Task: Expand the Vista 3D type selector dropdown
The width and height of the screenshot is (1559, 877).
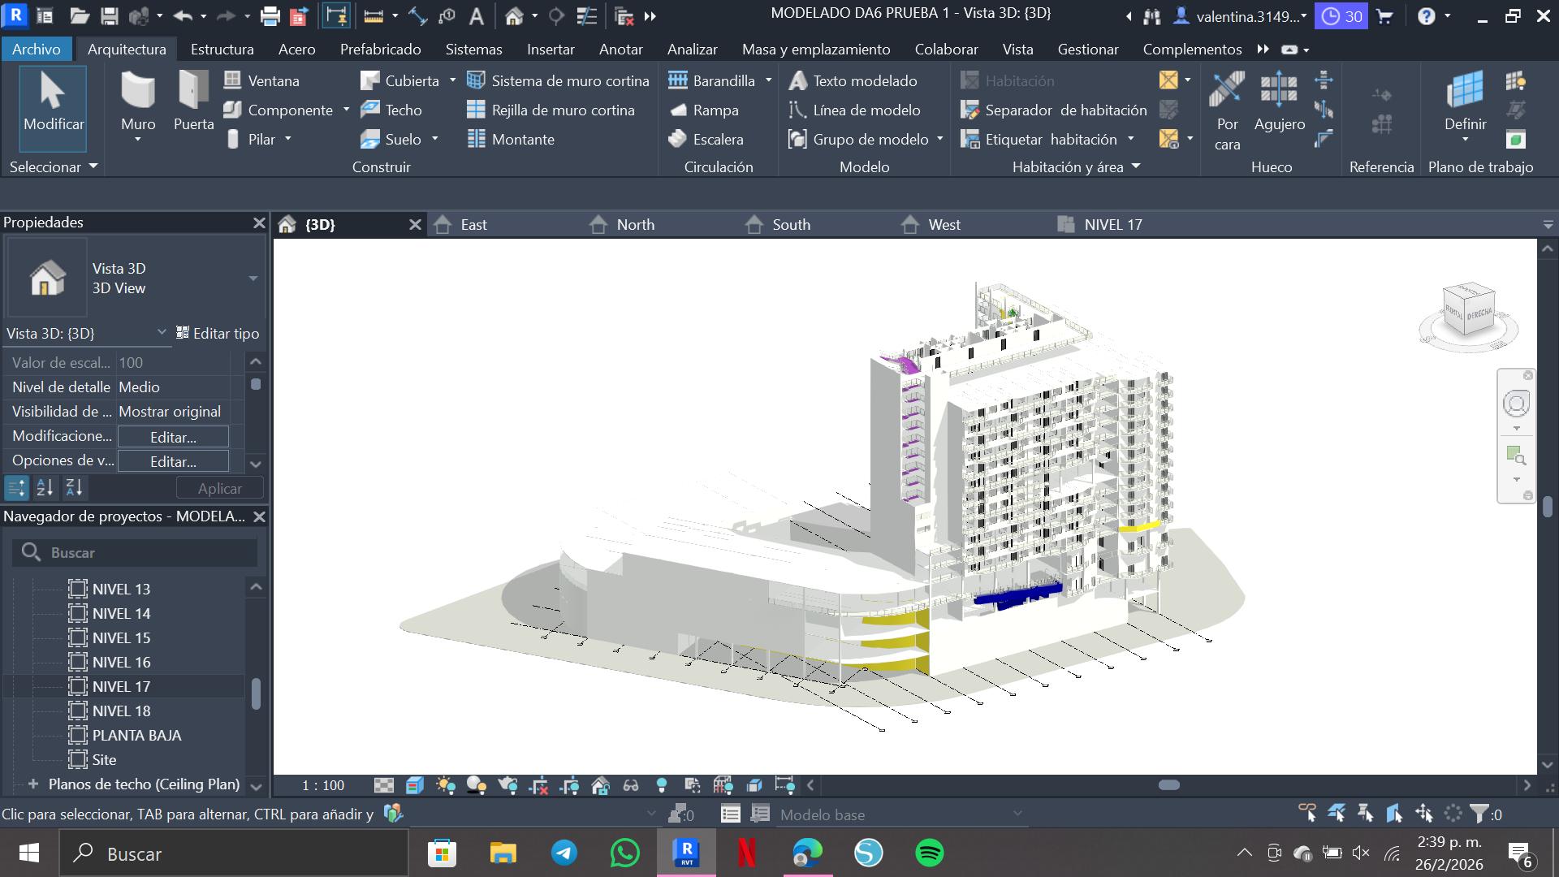Action: click(253, 279)
